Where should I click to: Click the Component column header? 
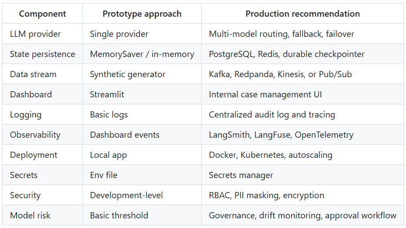(43, 14)
